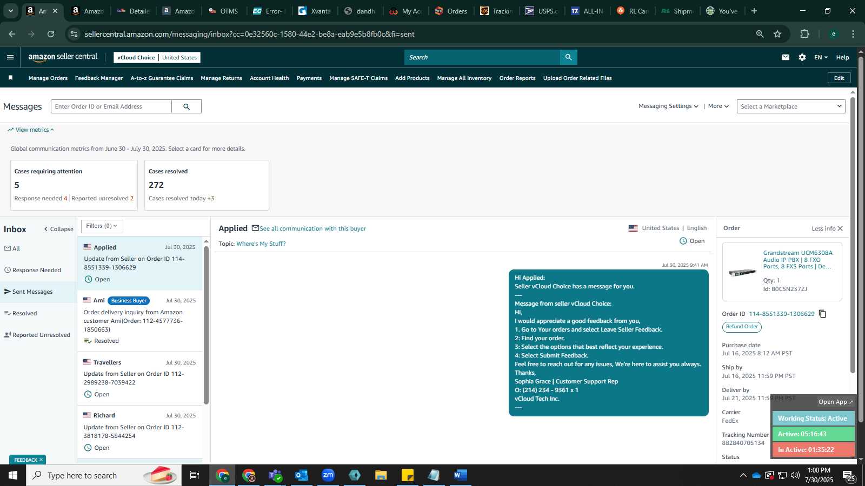
Task: Open the Travellers message thread
Action: point(140,379)
